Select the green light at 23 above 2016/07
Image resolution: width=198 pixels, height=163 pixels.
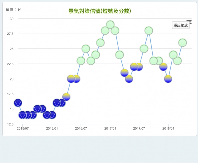coord(81,61)
